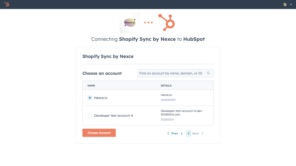
Task: Click the HubSpot sprocket logo in top bar
Action: pyautogui.click(x=7, y=4)
